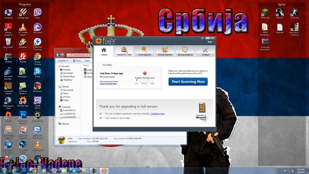
Task: Select Libraries in Explorer sidebar
Action: (64, 87)
